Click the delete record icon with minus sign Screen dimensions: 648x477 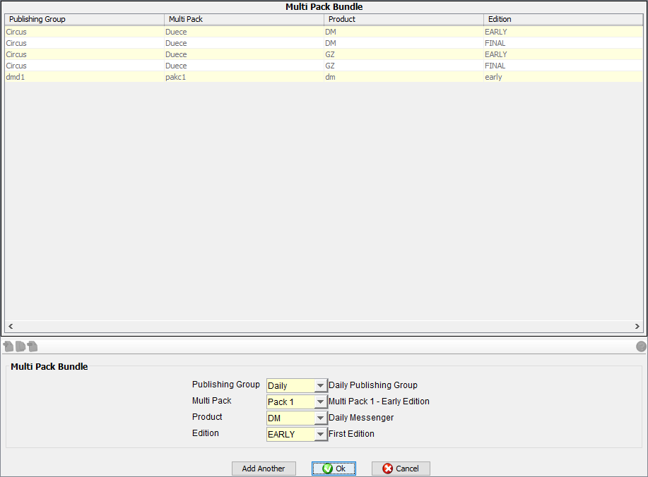coord(33,346)
